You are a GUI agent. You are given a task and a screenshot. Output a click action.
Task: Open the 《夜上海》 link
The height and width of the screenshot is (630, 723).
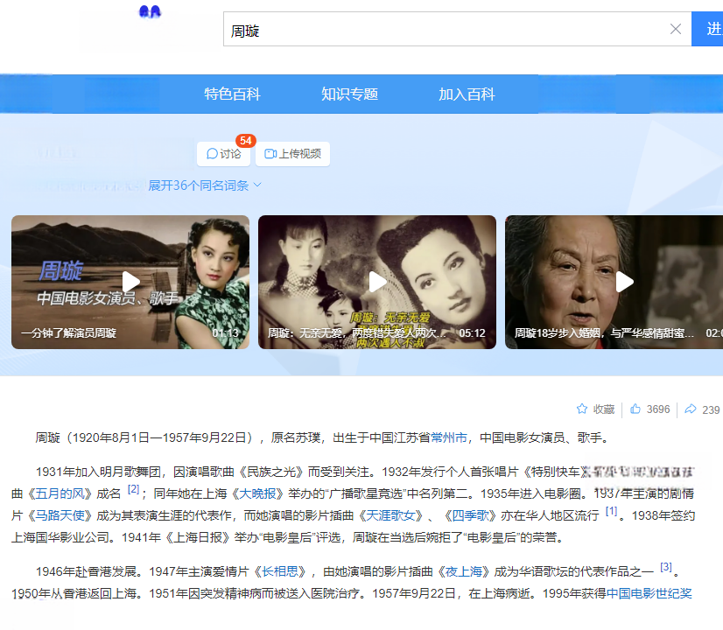(x=463, y=571)
